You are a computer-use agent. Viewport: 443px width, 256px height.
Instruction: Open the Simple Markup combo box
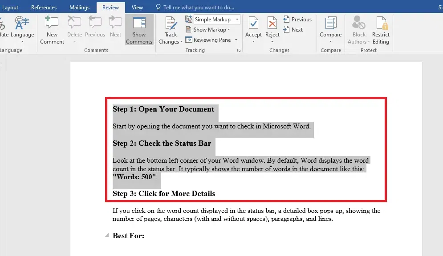point(217,20)
